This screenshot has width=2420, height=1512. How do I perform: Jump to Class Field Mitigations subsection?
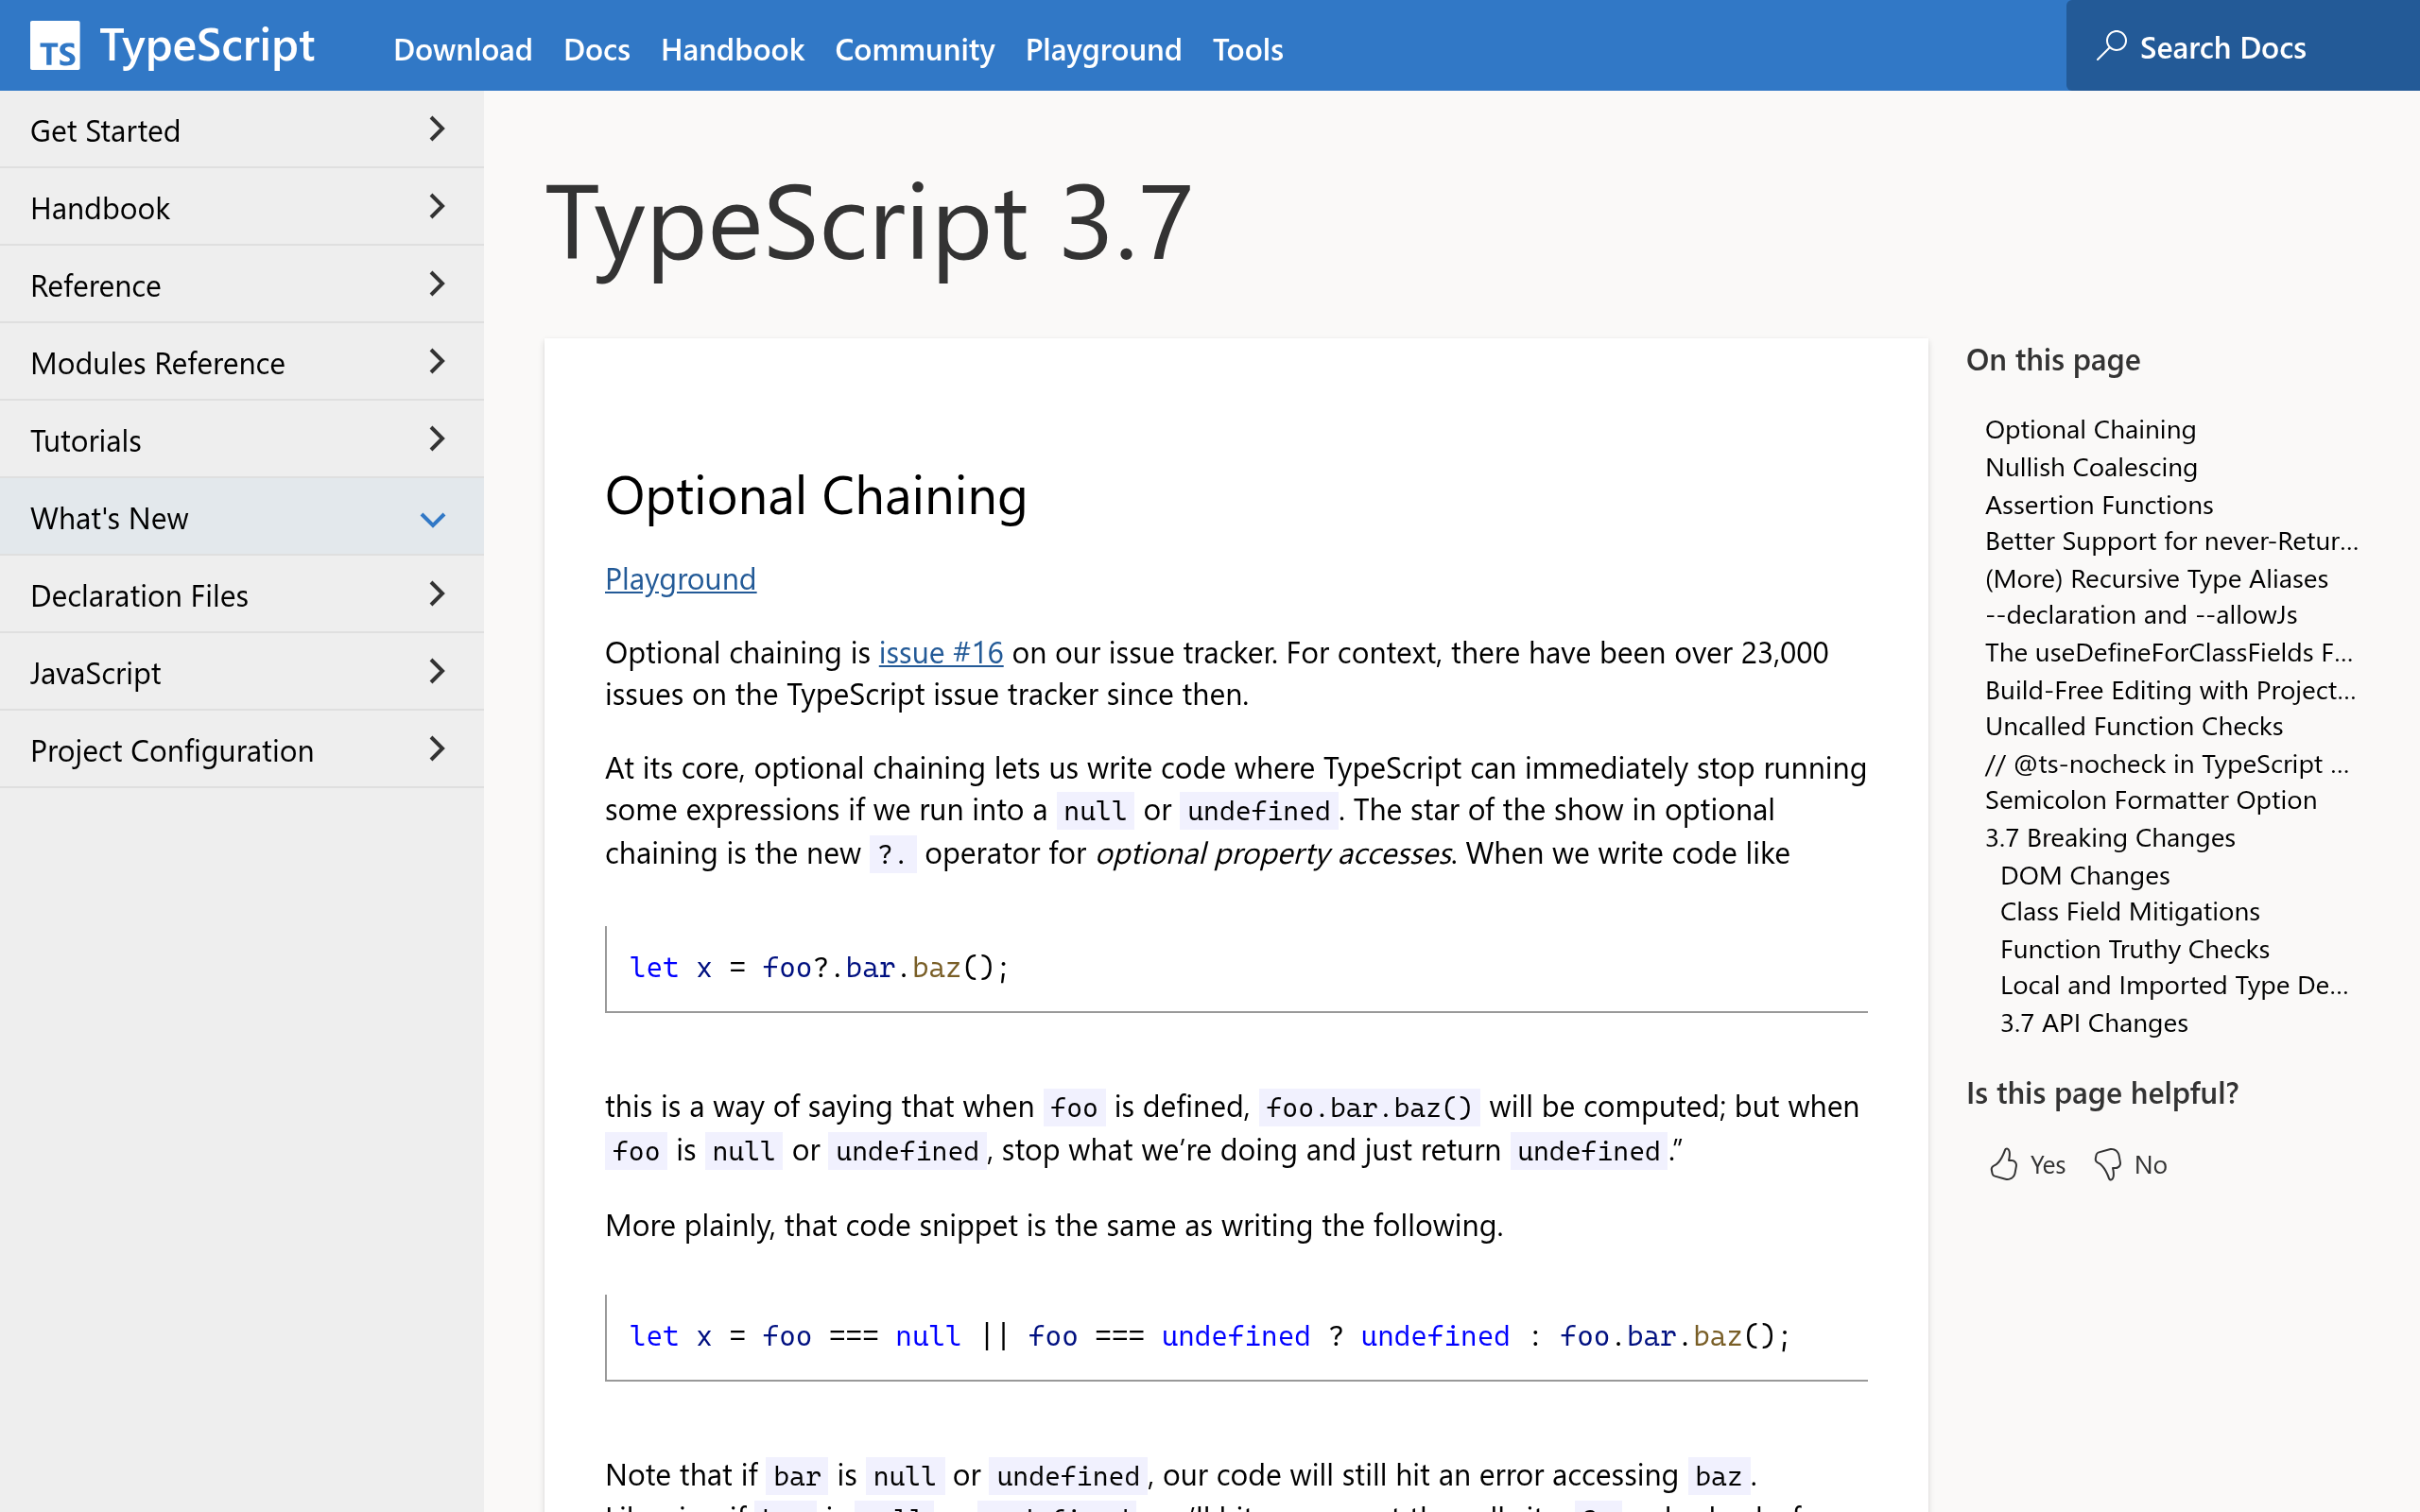point(2130,911)
